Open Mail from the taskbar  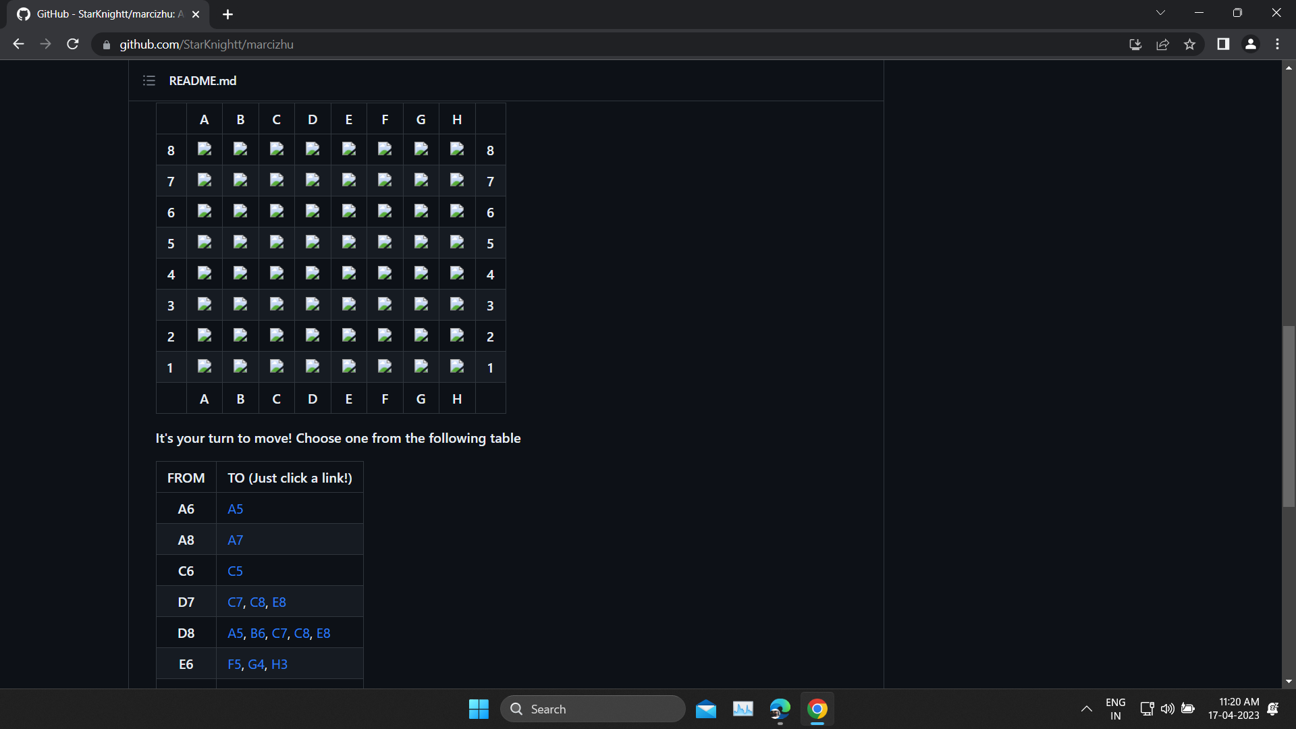point(705,709)
